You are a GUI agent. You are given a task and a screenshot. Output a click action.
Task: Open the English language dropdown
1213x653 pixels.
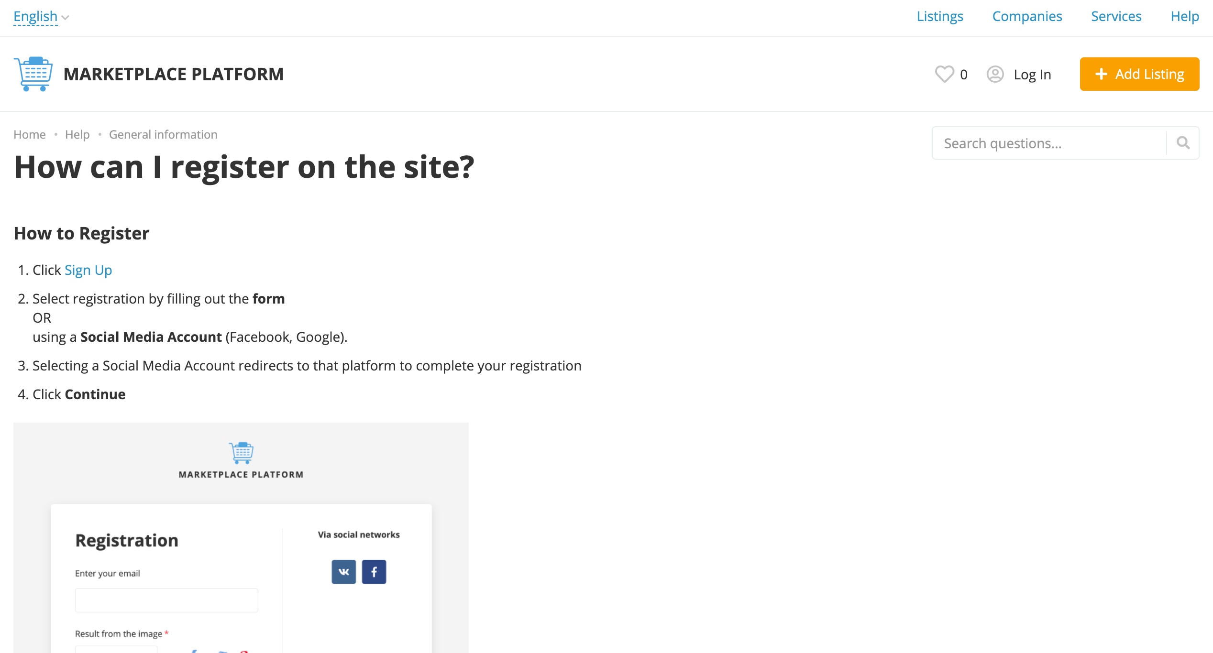pyautogui.click(x=35, y=17)
